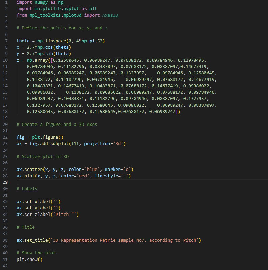This screenshot has width=268, height=270.
Task: Click line number 38 in the gutter
Action: tap(5, 240)
